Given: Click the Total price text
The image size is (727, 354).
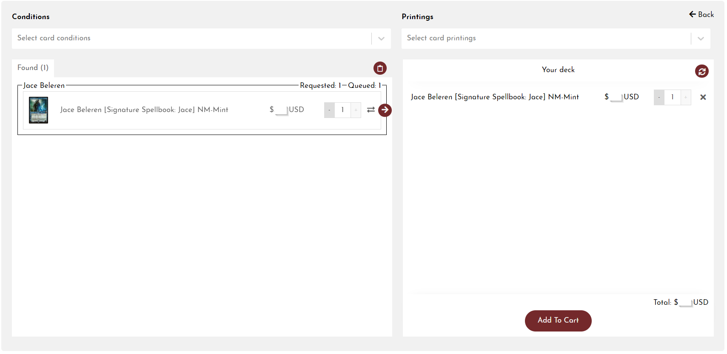Looking at the screenshot, I should click(681, 302).
